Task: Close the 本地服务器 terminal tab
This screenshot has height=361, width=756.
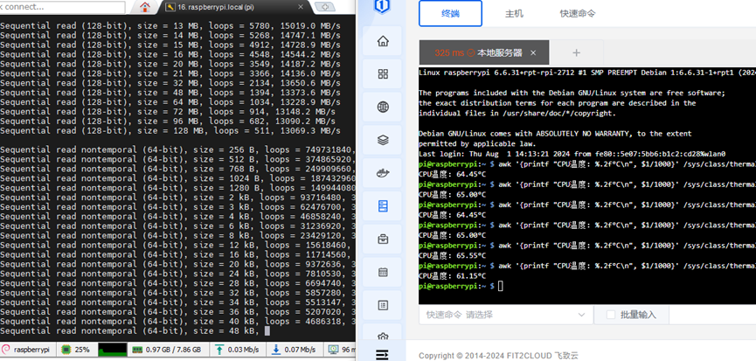Action: click(533, 53)
